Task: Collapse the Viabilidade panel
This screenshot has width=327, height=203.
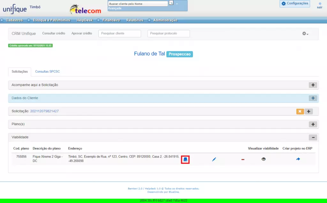Action: (x=313, y=137)
